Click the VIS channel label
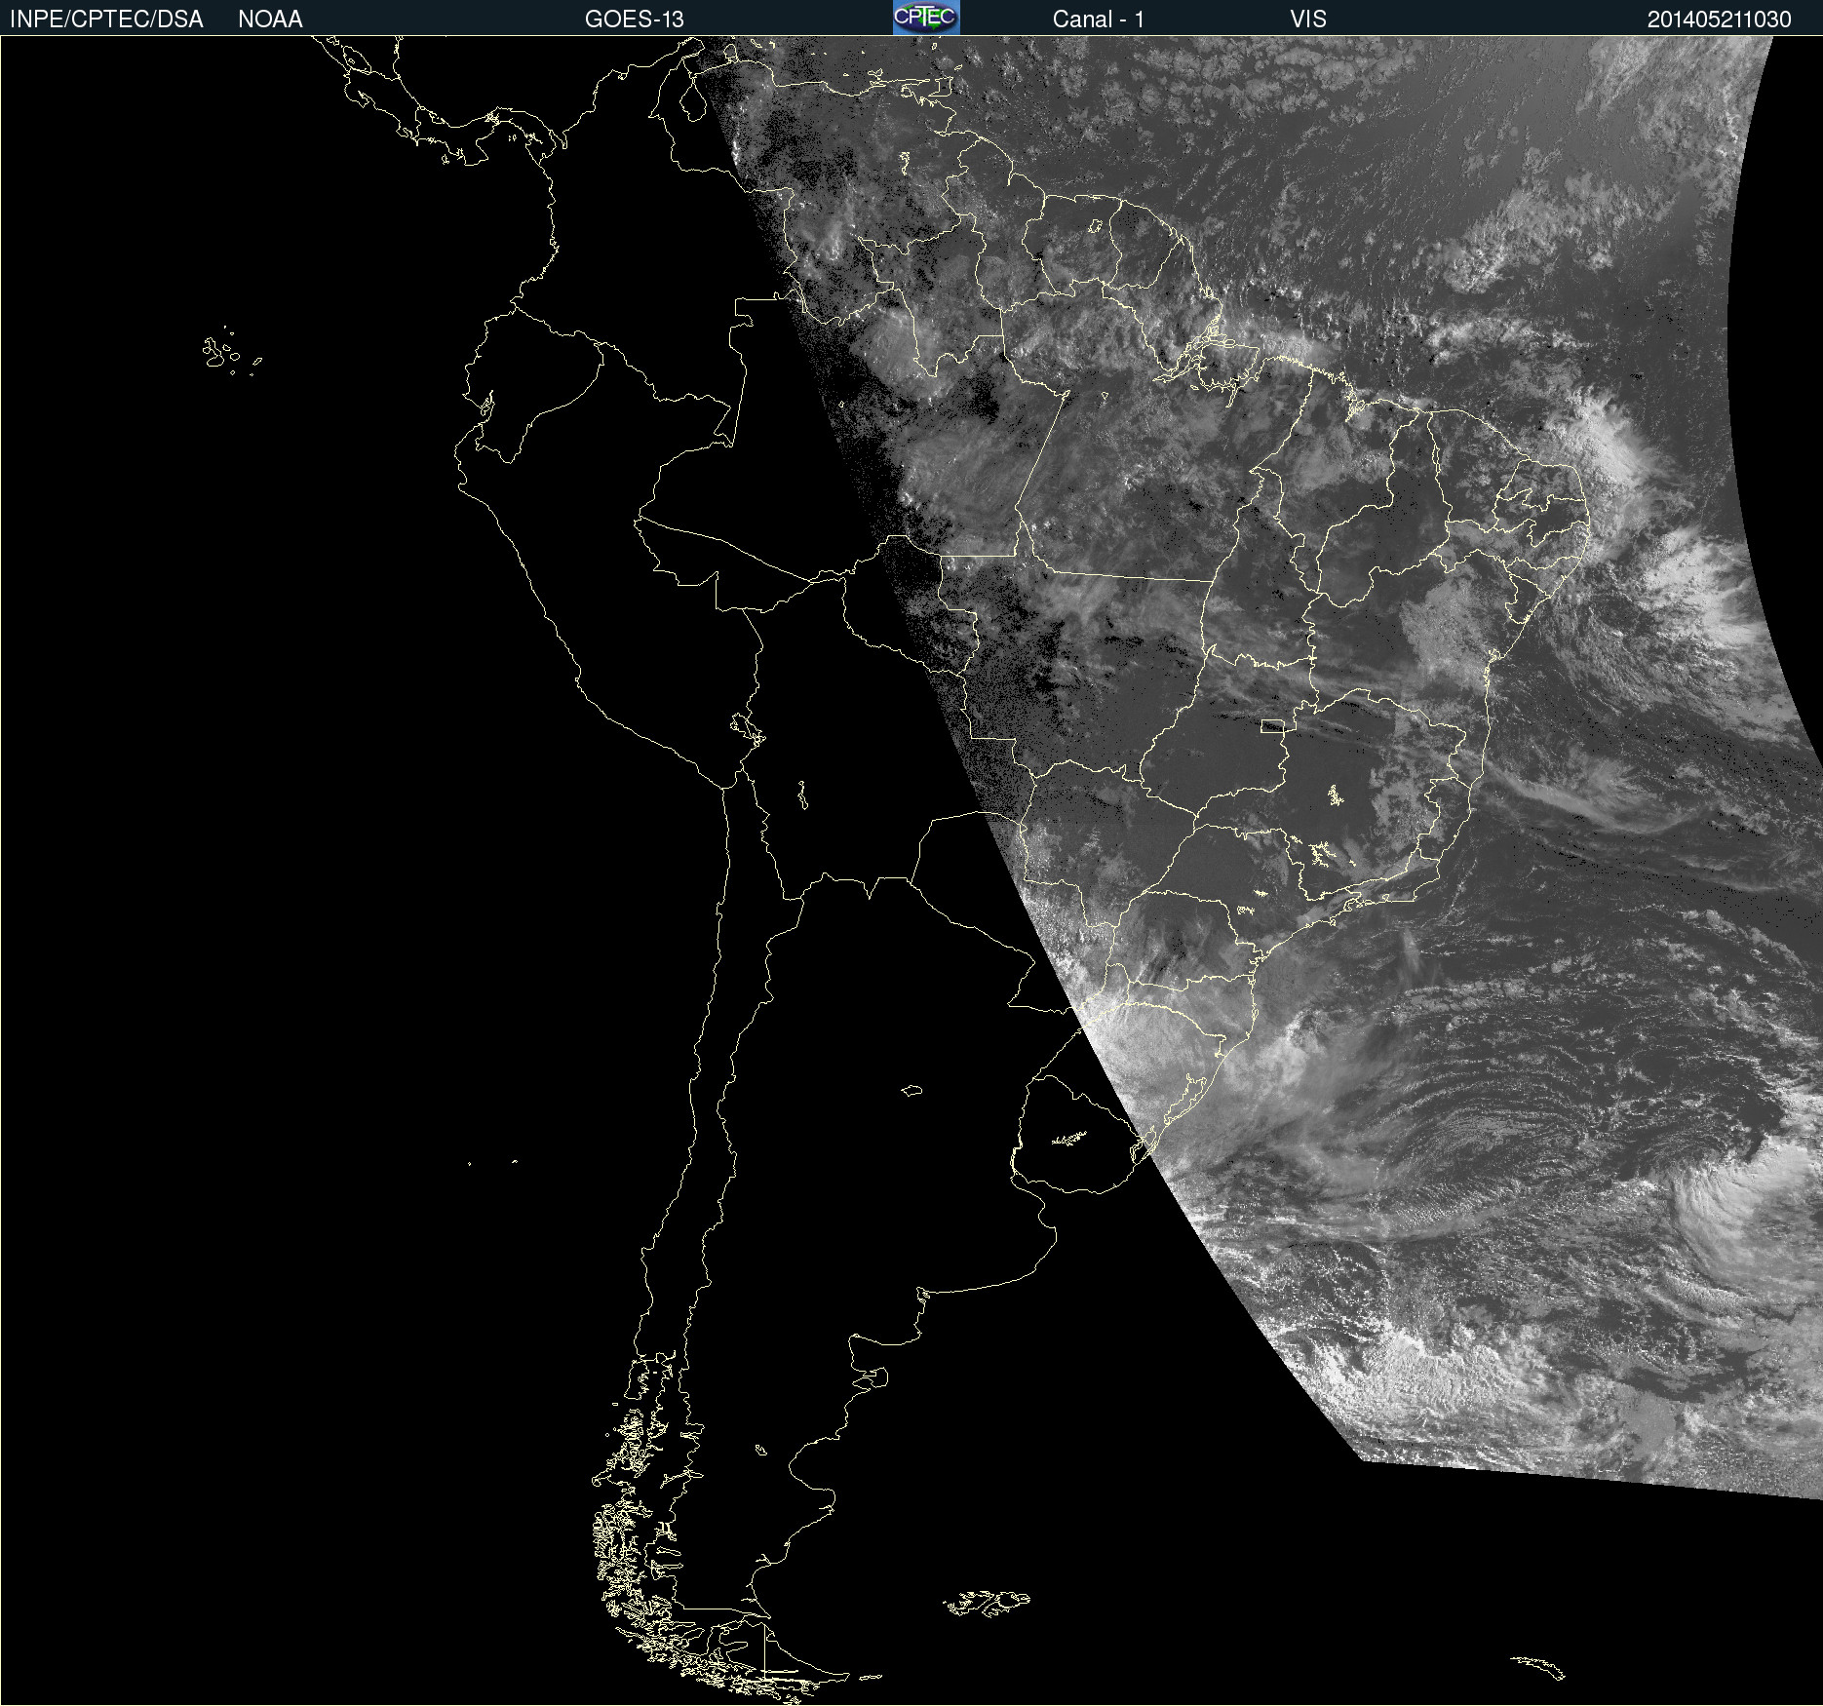This screenshot has height=1706, width=1823. coord(1308,19)
